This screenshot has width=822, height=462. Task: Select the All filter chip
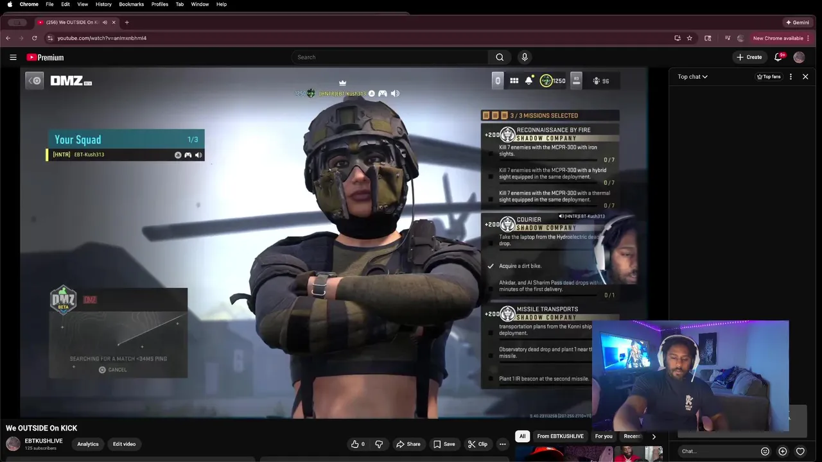coord(522,436)
